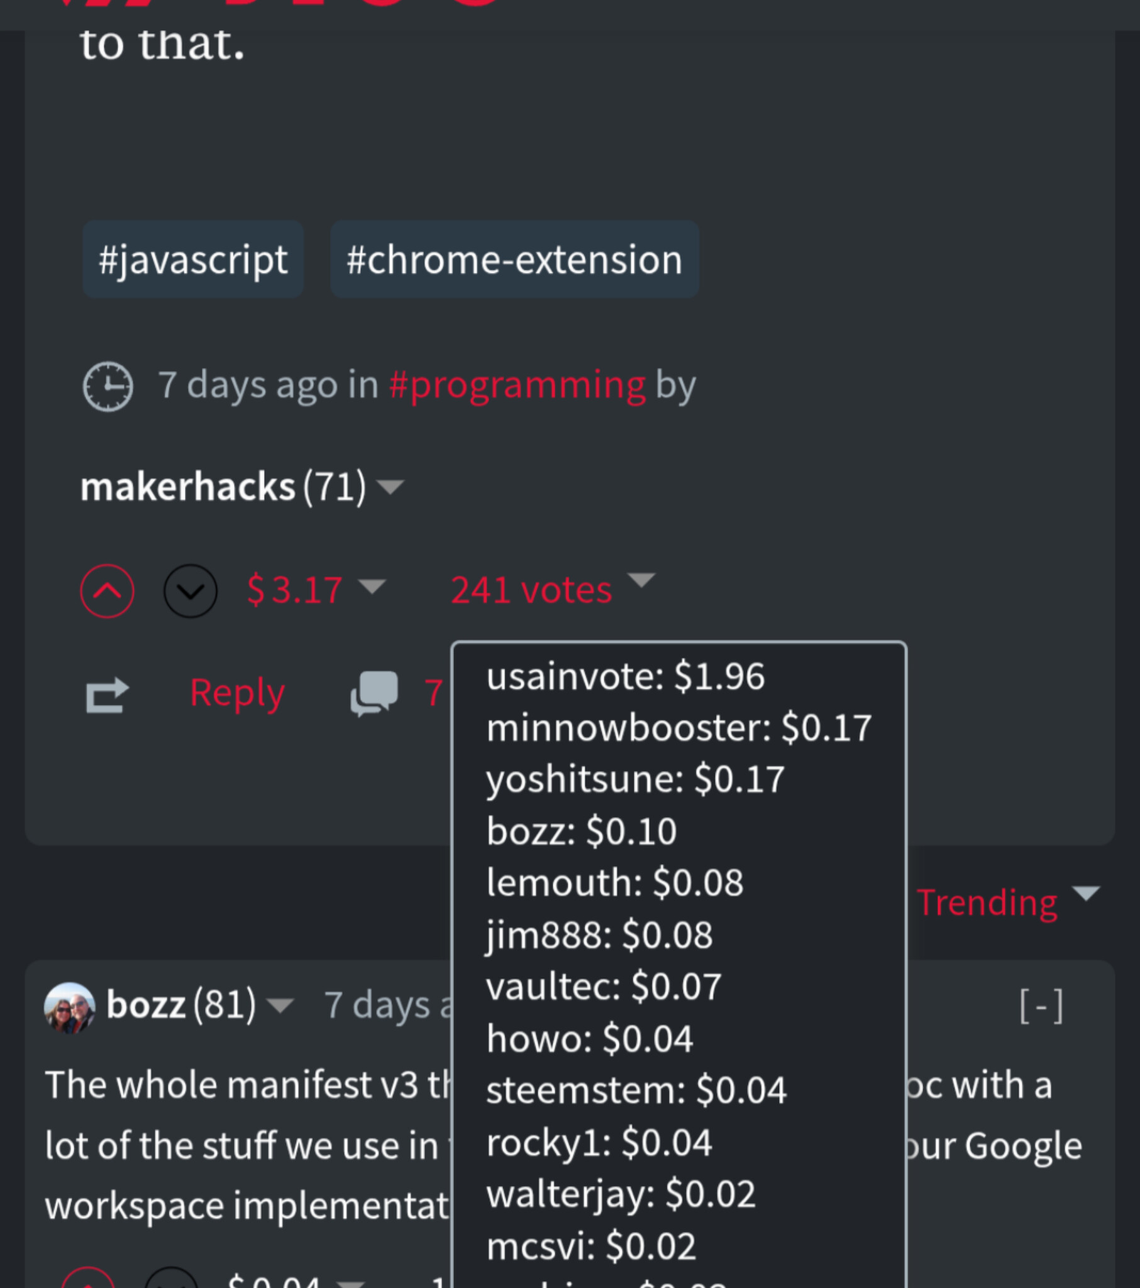Expand bozz user dropdown arrow

(280, 1005)
